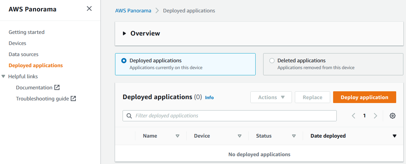Click the Device column header
Screen dimensions: 406x164
(202, 136)
